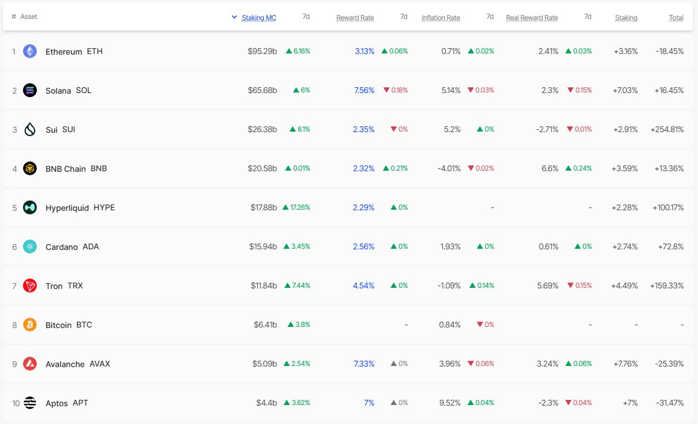
Task: Sort table by Staking MC column
Action: tap(259, 18)
